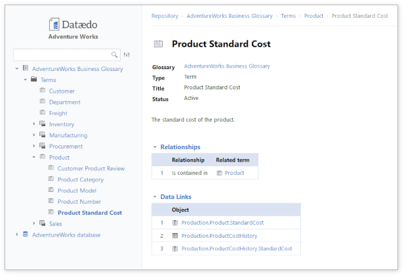
Task: Select AdventureWorks database in the tree
Action: [66, 235]
